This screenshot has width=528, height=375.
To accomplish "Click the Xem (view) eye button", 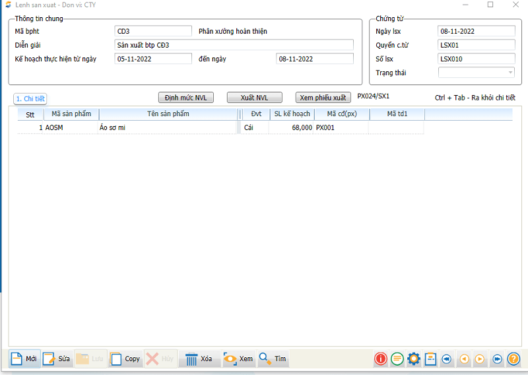I will click(238, 358).
